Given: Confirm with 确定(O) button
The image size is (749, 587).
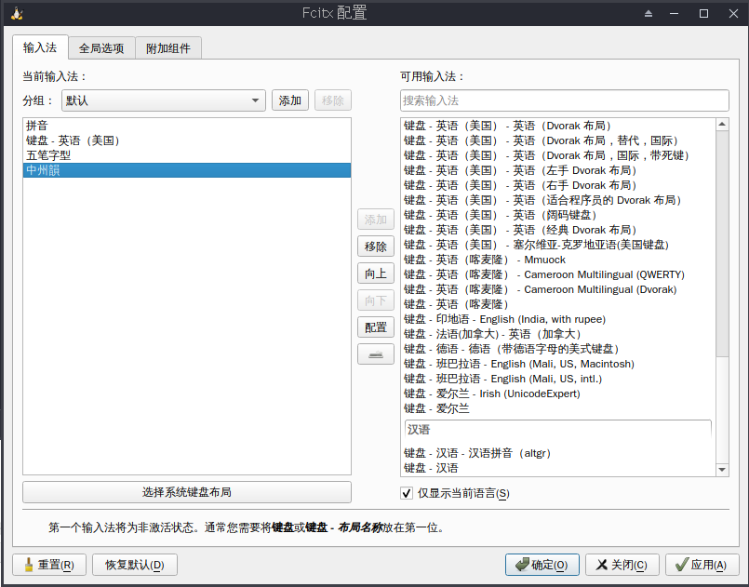Looking at the screenshot, I should pos(542,565).
